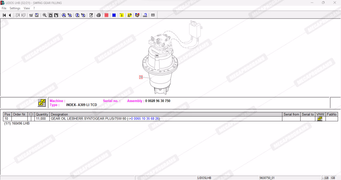
Task: Click the Machine label
Action: [x=57, y=101]
